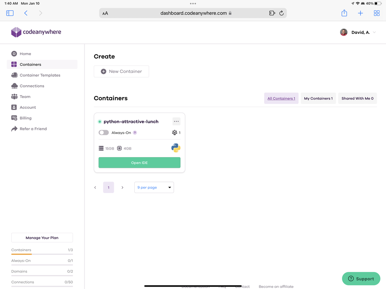The image size is (386, 289).
Task: Switch to Shared With Me tab
Action: point(357,98)
